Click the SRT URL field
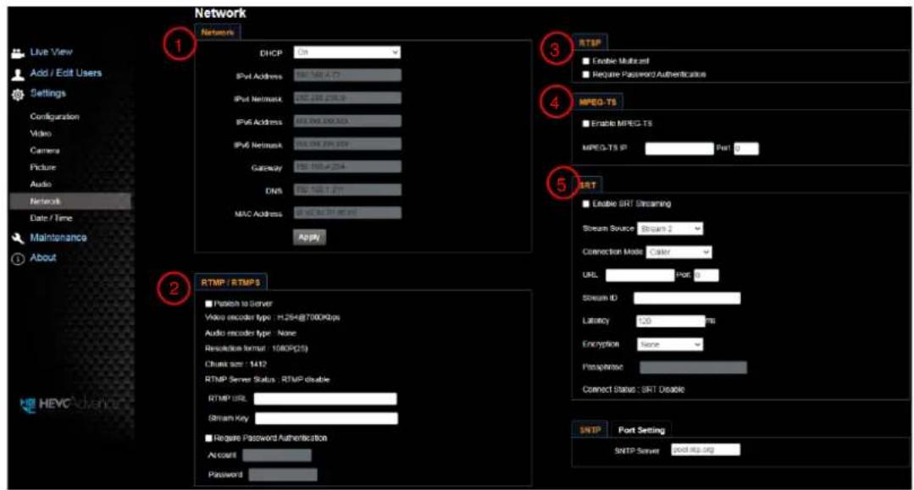This screenshot has height=490, width=914. pyautogui.click(x=640, y=275)
